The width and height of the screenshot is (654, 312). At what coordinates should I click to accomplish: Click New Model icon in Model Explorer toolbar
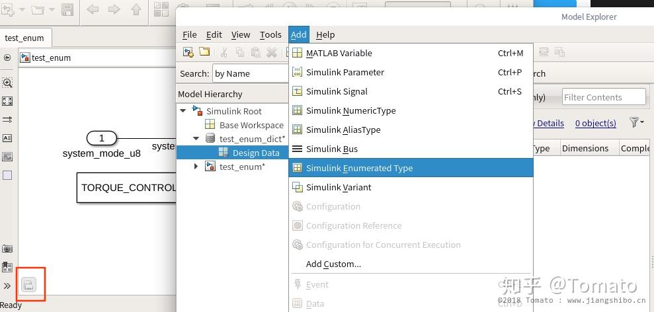188,52
